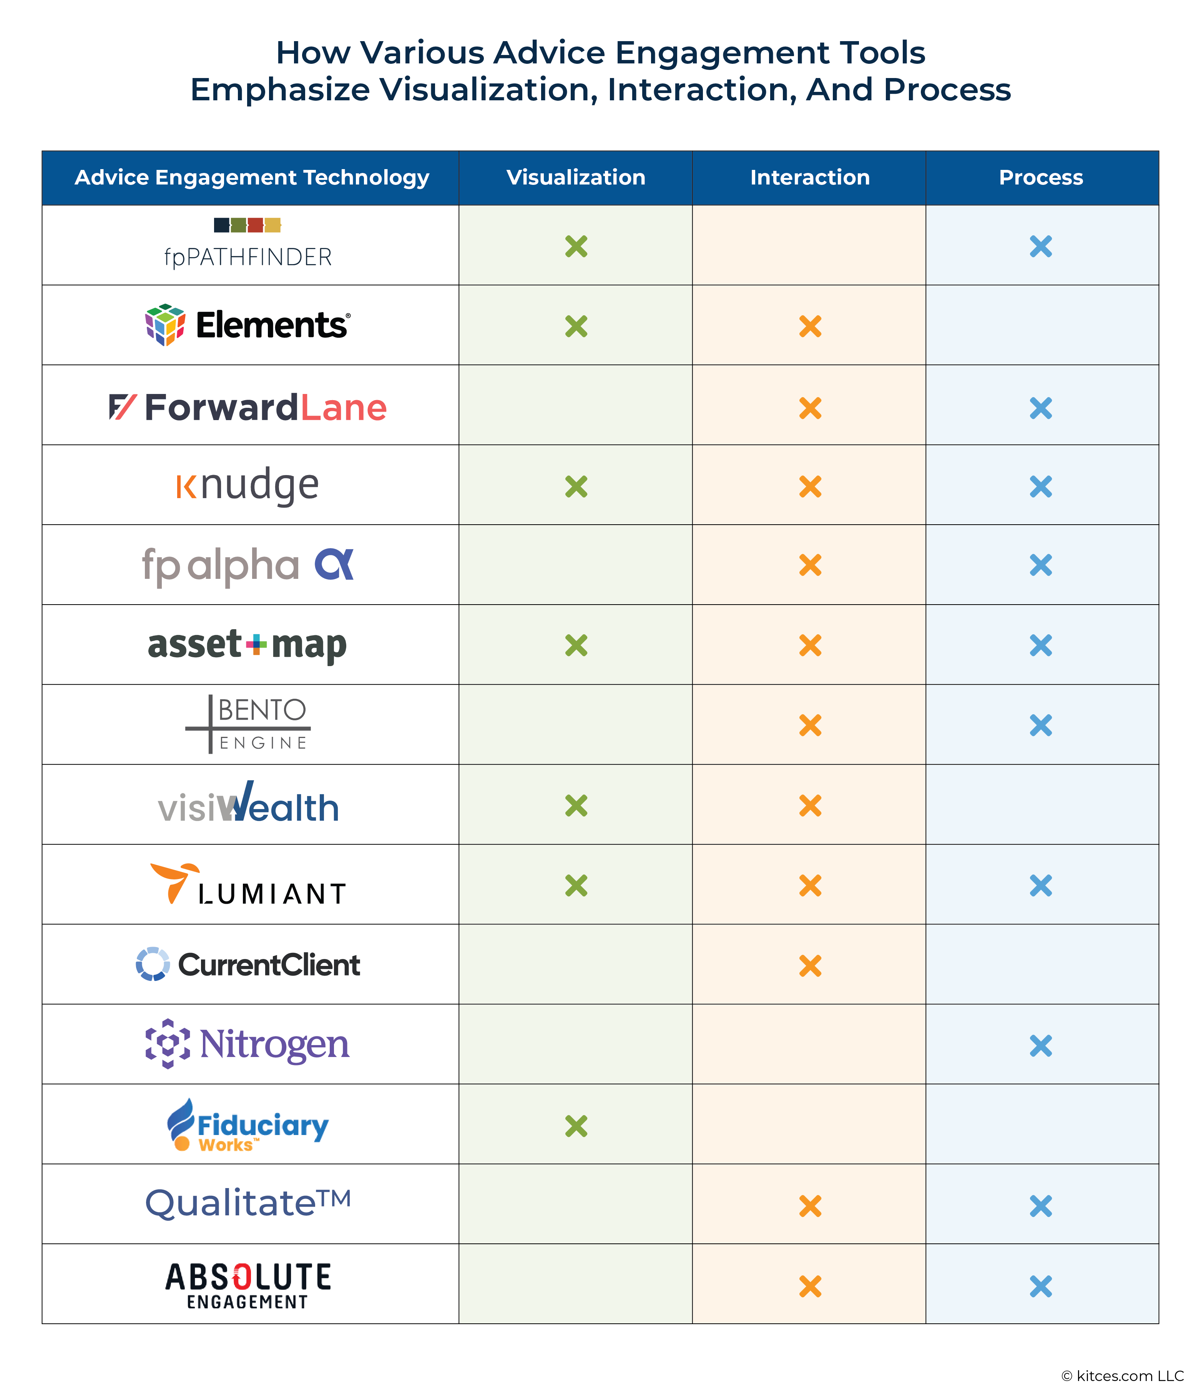The height and width of the screenshot is (1396, 1201).
Task: Click the ForwardLane logo
Action: tap(248, 408)
